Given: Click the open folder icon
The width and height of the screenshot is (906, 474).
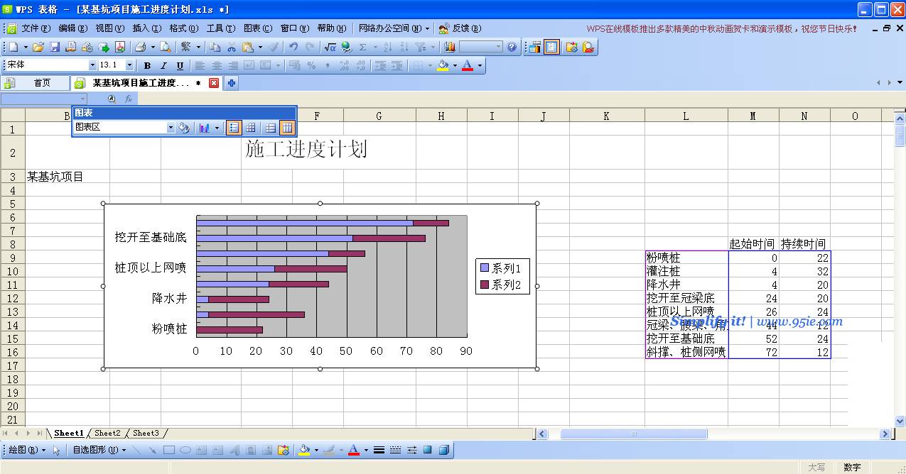Looking at the screenshot, I should tap(38, 48).
